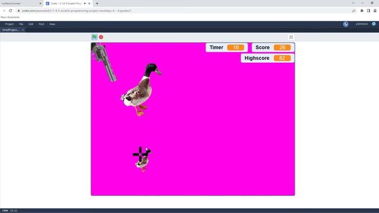Click the status bar line indicator
Image resolution: width=379 pixels, height=213 pixels.
coord(9,211)
